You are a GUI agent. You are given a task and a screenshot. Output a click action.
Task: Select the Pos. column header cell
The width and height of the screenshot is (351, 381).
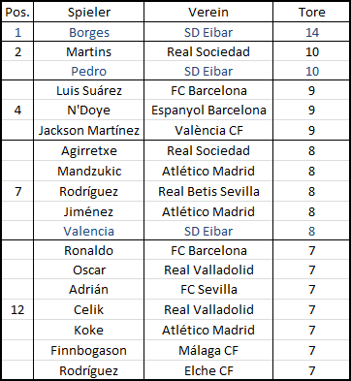17,13
